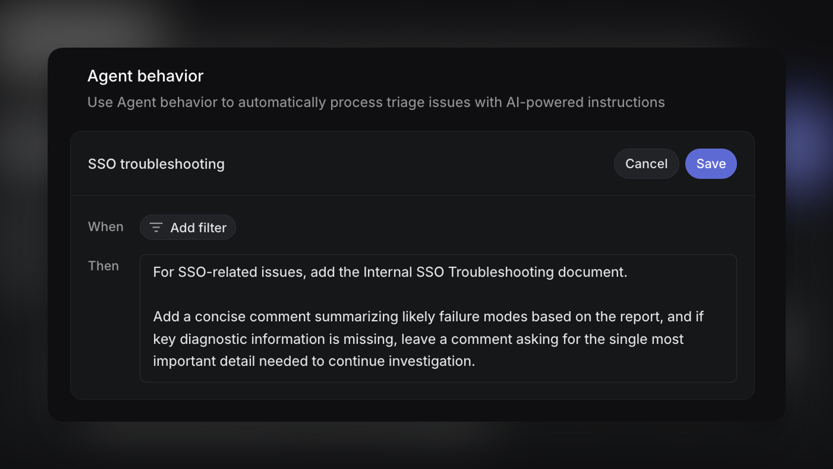Image resolution: width=833 pixels, height=469 pixels.
Task: Click the "Then" row label
Action: 103,265
